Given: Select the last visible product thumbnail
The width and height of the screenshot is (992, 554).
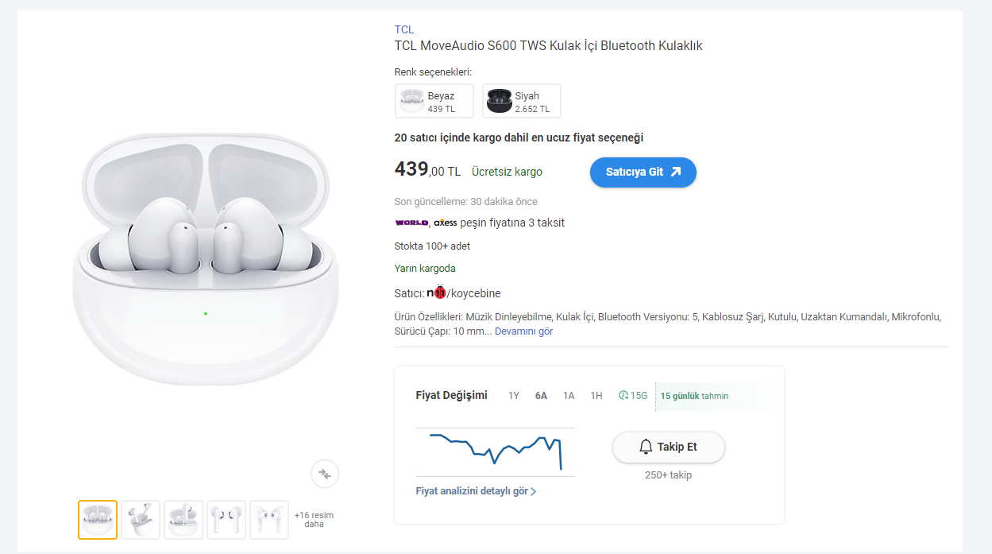Looking at the screenshot, I should click(269, 520).
